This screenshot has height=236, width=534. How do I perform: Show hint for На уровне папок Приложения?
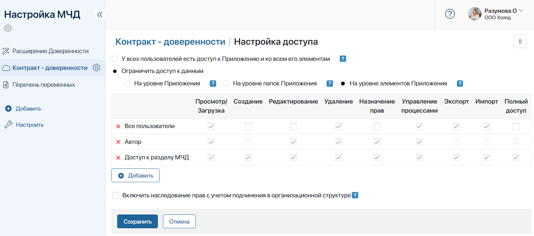tap(330, 83)
